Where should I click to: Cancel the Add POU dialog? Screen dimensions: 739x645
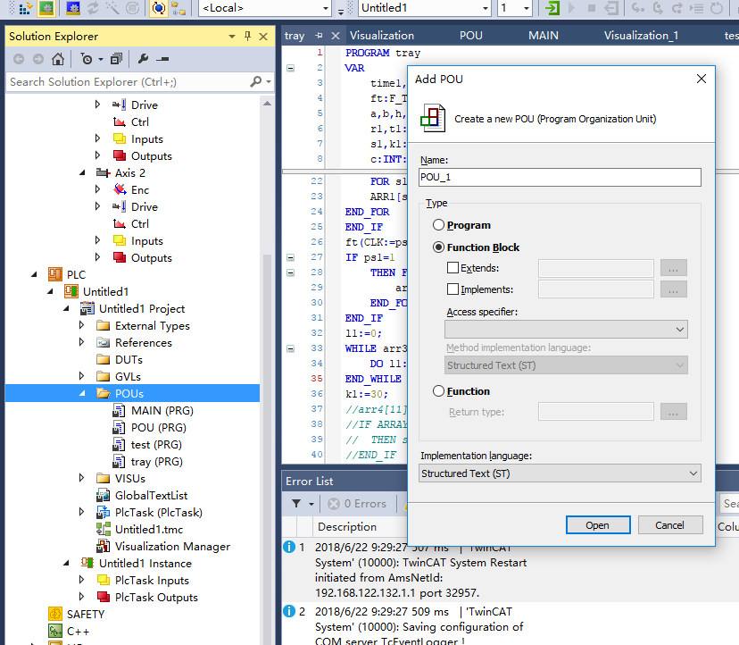point(669,525)
